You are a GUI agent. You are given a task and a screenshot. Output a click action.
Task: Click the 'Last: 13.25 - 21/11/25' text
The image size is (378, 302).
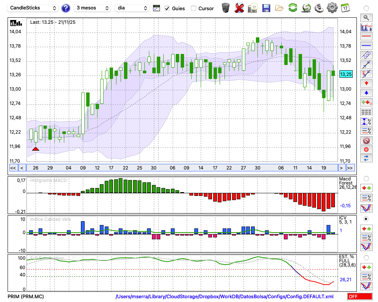coord(53,22)
